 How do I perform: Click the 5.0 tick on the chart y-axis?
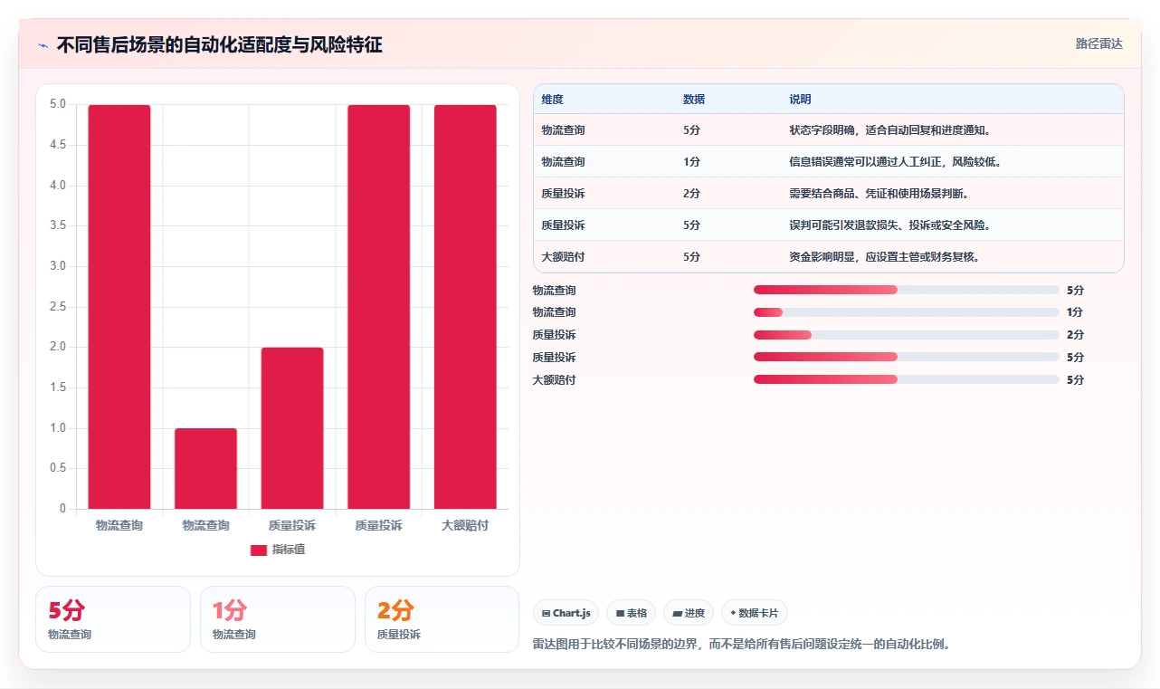58,104
